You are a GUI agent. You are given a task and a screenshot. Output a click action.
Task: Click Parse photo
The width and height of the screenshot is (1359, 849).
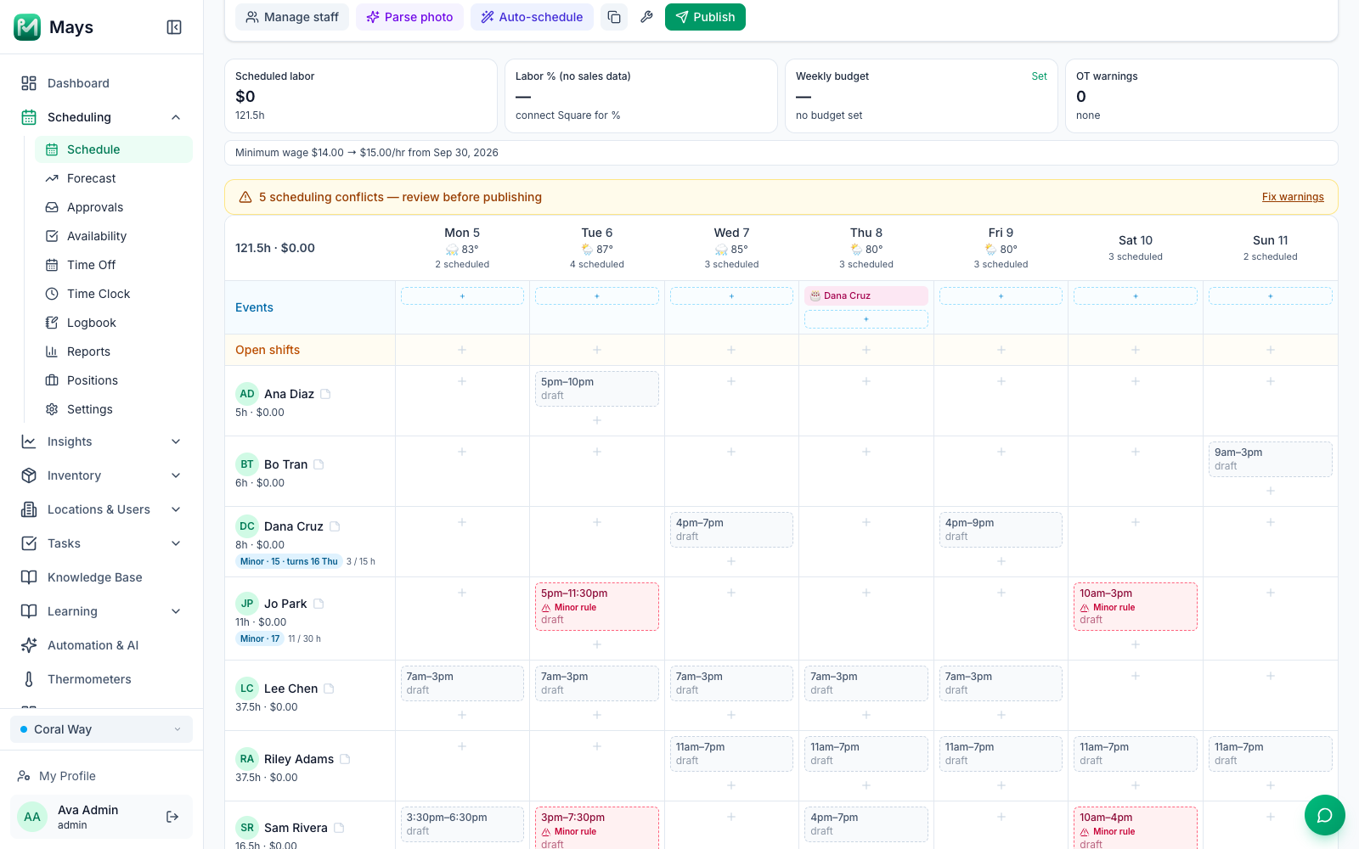pyautogui.click(x=409, y=17)
